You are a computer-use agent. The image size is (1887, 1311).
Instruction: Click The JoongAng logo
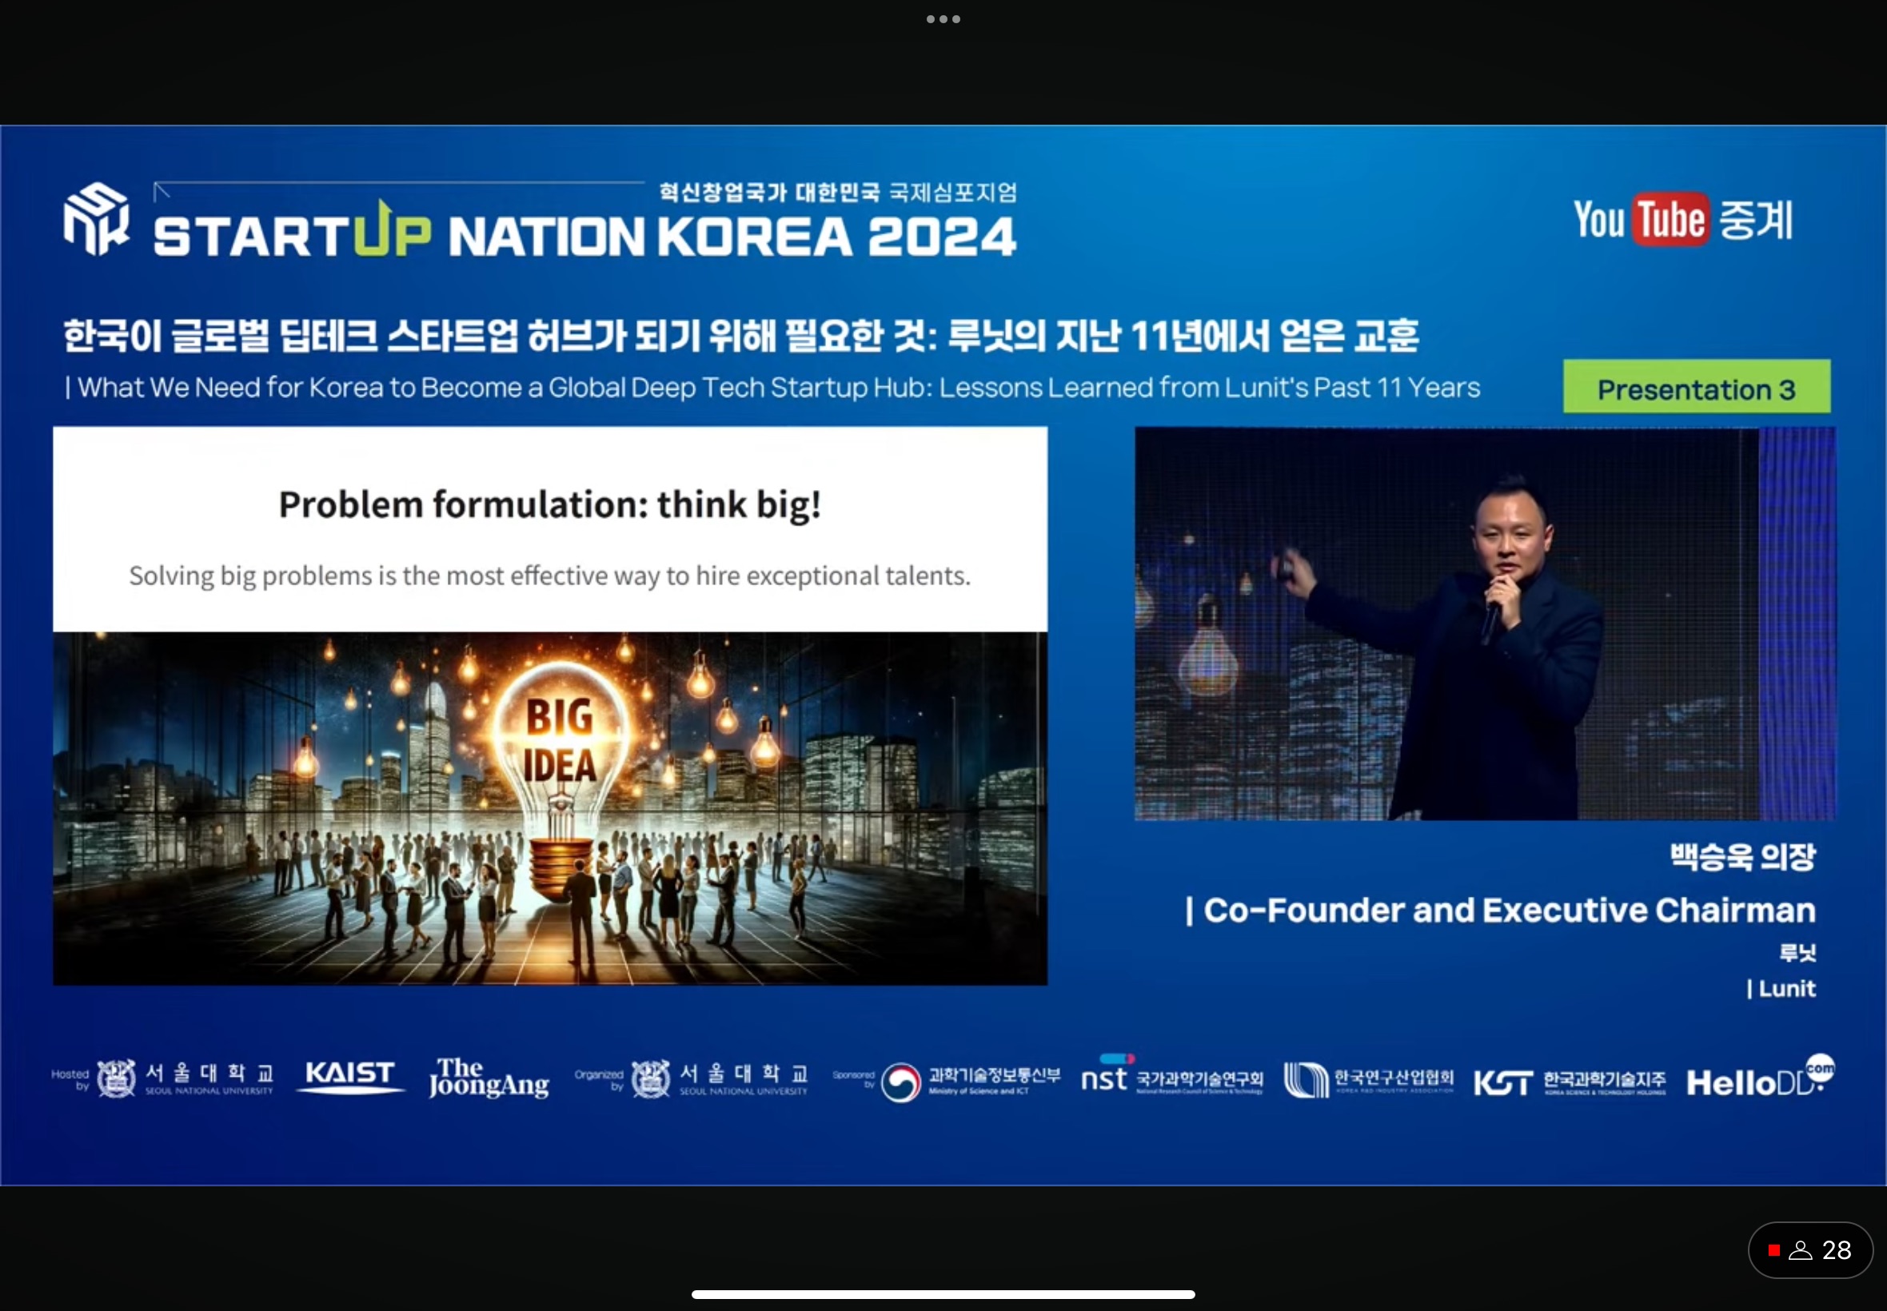(x=489, y=1078)
